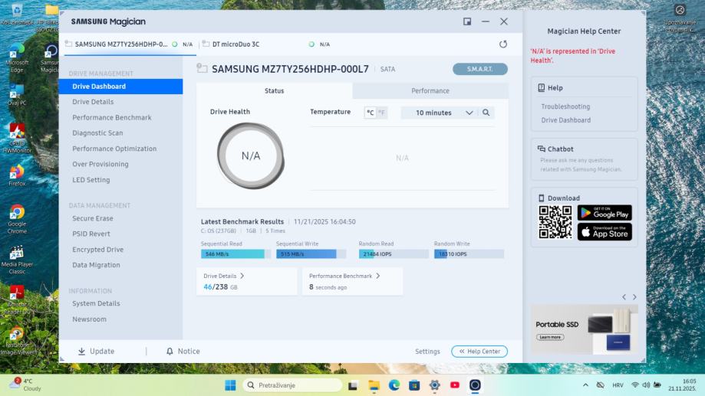Viewport: 705px width, 396px height.
Task: Go to next Help Center banner
Action: tap(634, 296)
